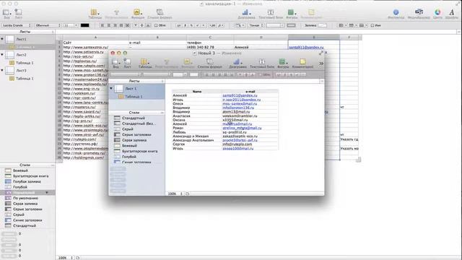The width and height of the screenshot is (462, 260).
Task: Open the Инспектор panel
Action: click(x=396, y=14)
